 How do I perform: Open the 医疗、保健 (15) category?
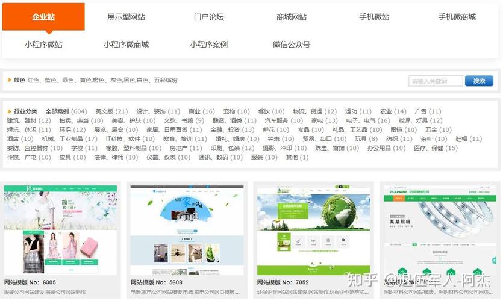pyautogui.click(x=436, y=148)
